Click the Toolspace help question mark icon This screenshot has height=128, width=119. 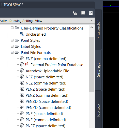pos(91,13)
